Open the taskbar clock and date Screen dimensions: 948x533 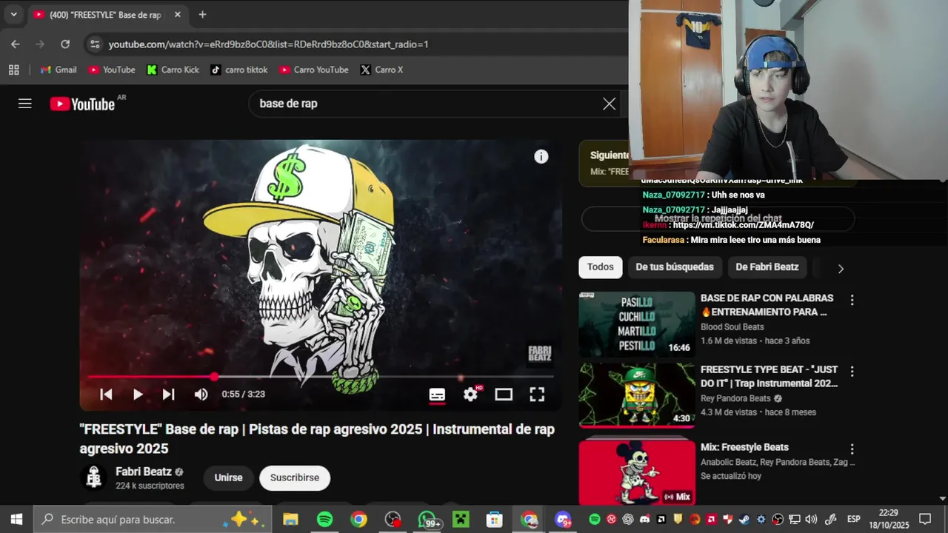[889, 520]
